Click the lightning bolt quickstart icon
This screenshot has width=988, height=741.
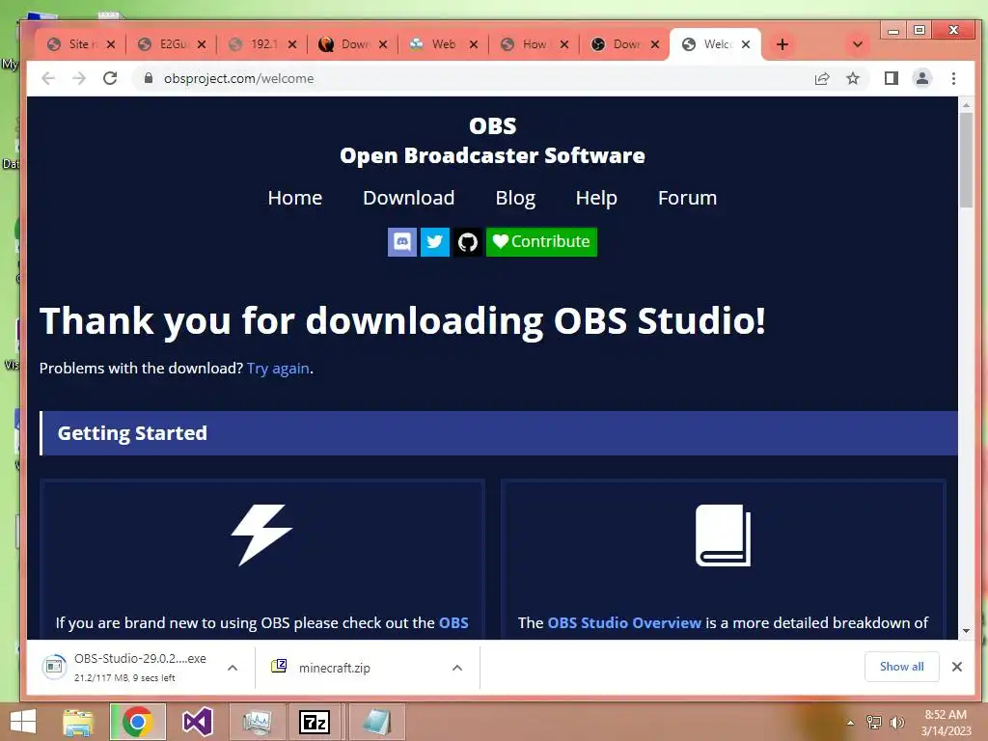pos(261,535)
